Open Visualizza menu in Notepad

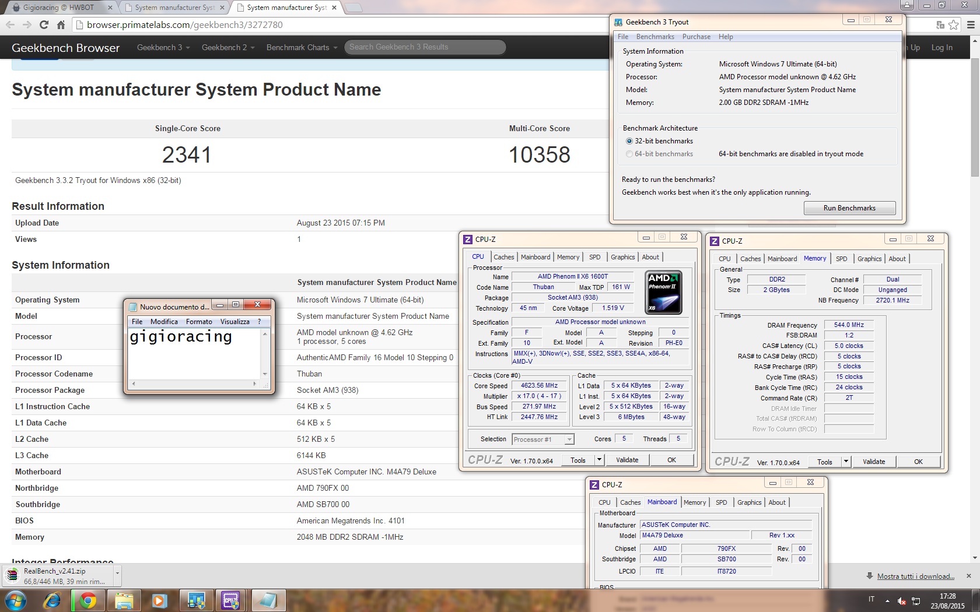click(x=235, y=322)
